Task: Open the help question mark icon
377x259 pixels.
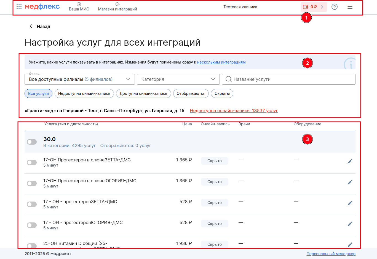Action: [x=335, y=7]
